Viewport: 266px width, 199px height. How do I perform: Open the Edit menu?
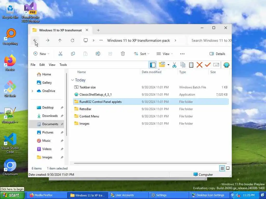pos(42,65)
